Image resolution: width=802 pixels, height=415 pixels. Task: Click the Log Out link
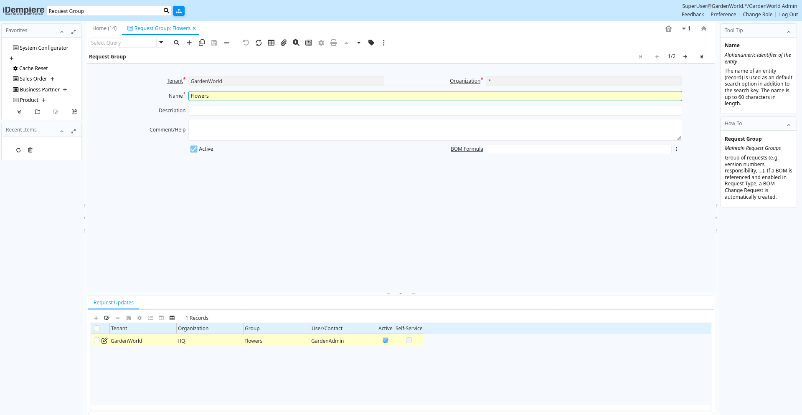click(788, 15)
